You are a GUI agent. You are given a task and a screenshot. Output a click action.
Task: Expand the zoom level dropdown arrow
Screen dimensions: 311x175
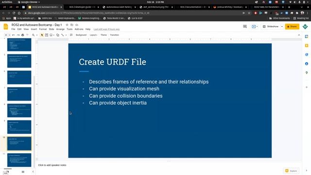point(37,35)
